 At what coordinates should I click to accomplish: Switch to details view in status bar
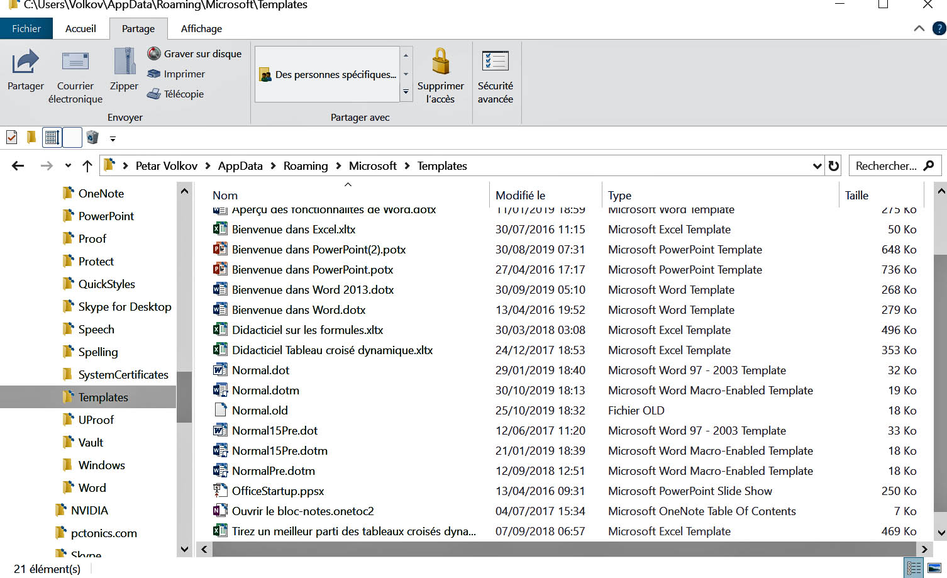[914, 569]
